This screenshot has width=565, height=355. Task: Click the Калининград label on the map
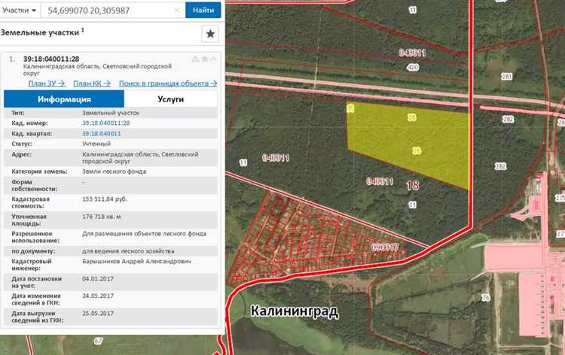click(295, 311)
